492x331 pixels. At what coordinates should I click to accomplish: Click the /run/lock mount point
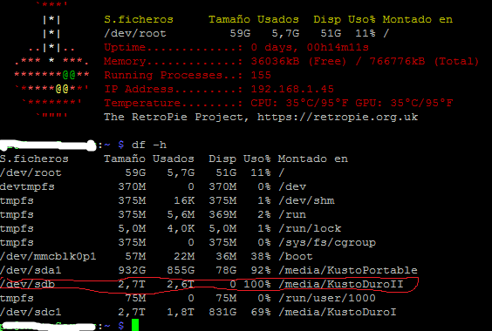(x=310, y=228)
